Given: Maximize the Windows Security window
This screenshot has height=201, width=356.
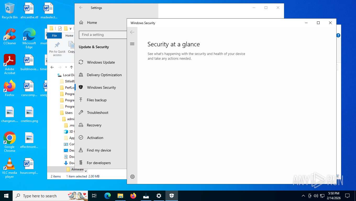Looking at the screenshot, I should click(x=318, y=23).
